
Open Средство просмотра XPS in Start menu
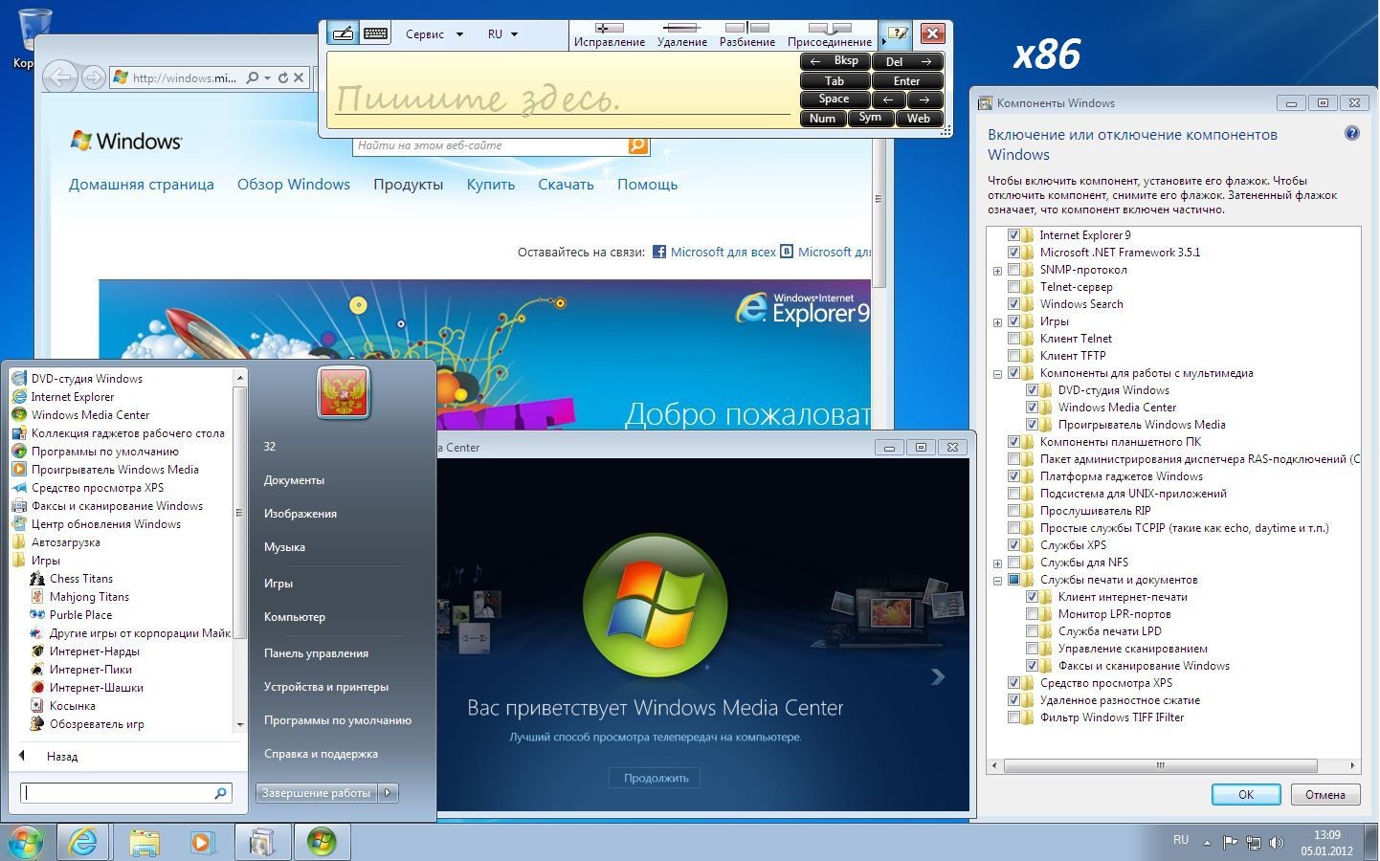pos(97,488)
